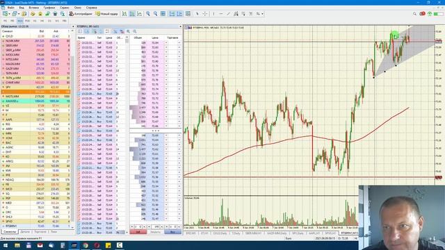Viewport: 445px width, 250px height.
Task: Select the trendline drawing tool
Action: [229, 14]
